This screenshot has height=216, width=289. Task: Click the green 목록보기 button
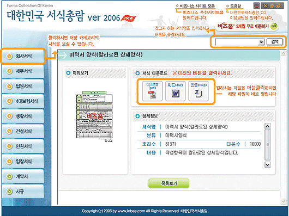pyautogui.click(x=169, y=183)
